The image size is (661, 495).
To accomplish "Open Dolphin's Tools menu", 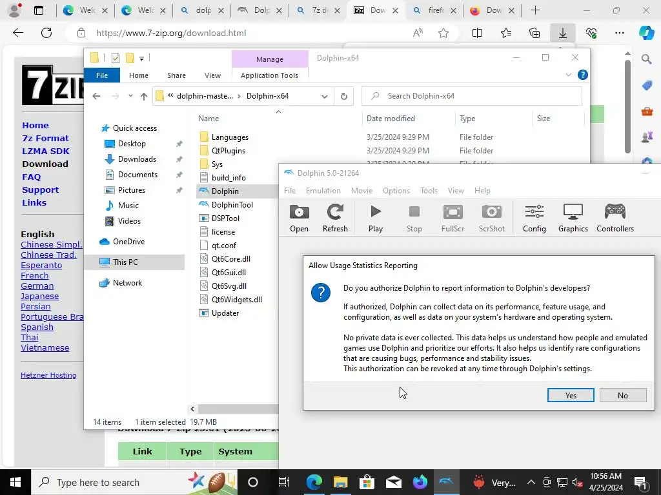I will tap(429, 191).
